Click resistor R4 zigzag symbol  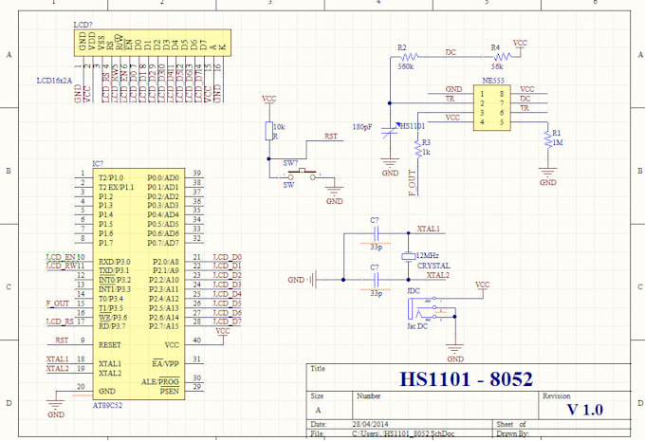(x=503, y=56)
